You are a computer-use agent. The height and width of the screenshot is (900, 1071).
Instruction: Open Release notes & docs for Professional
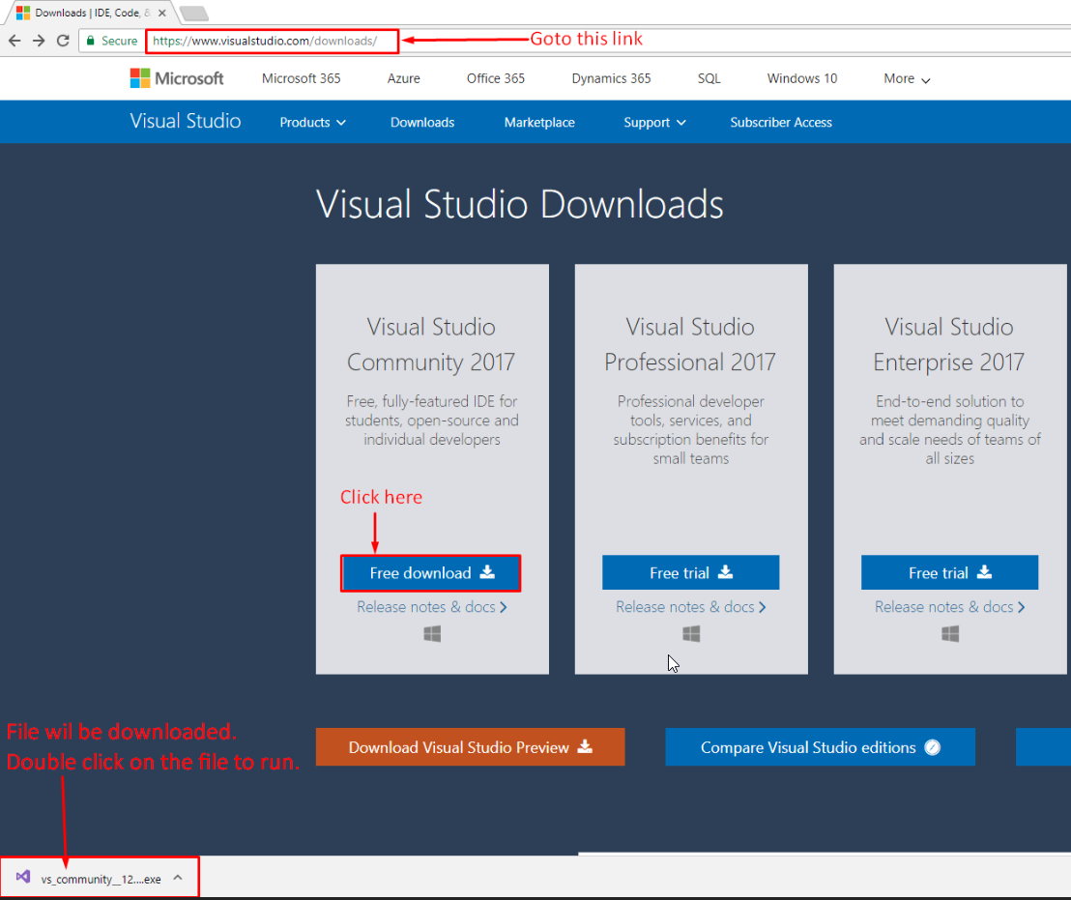690,606
